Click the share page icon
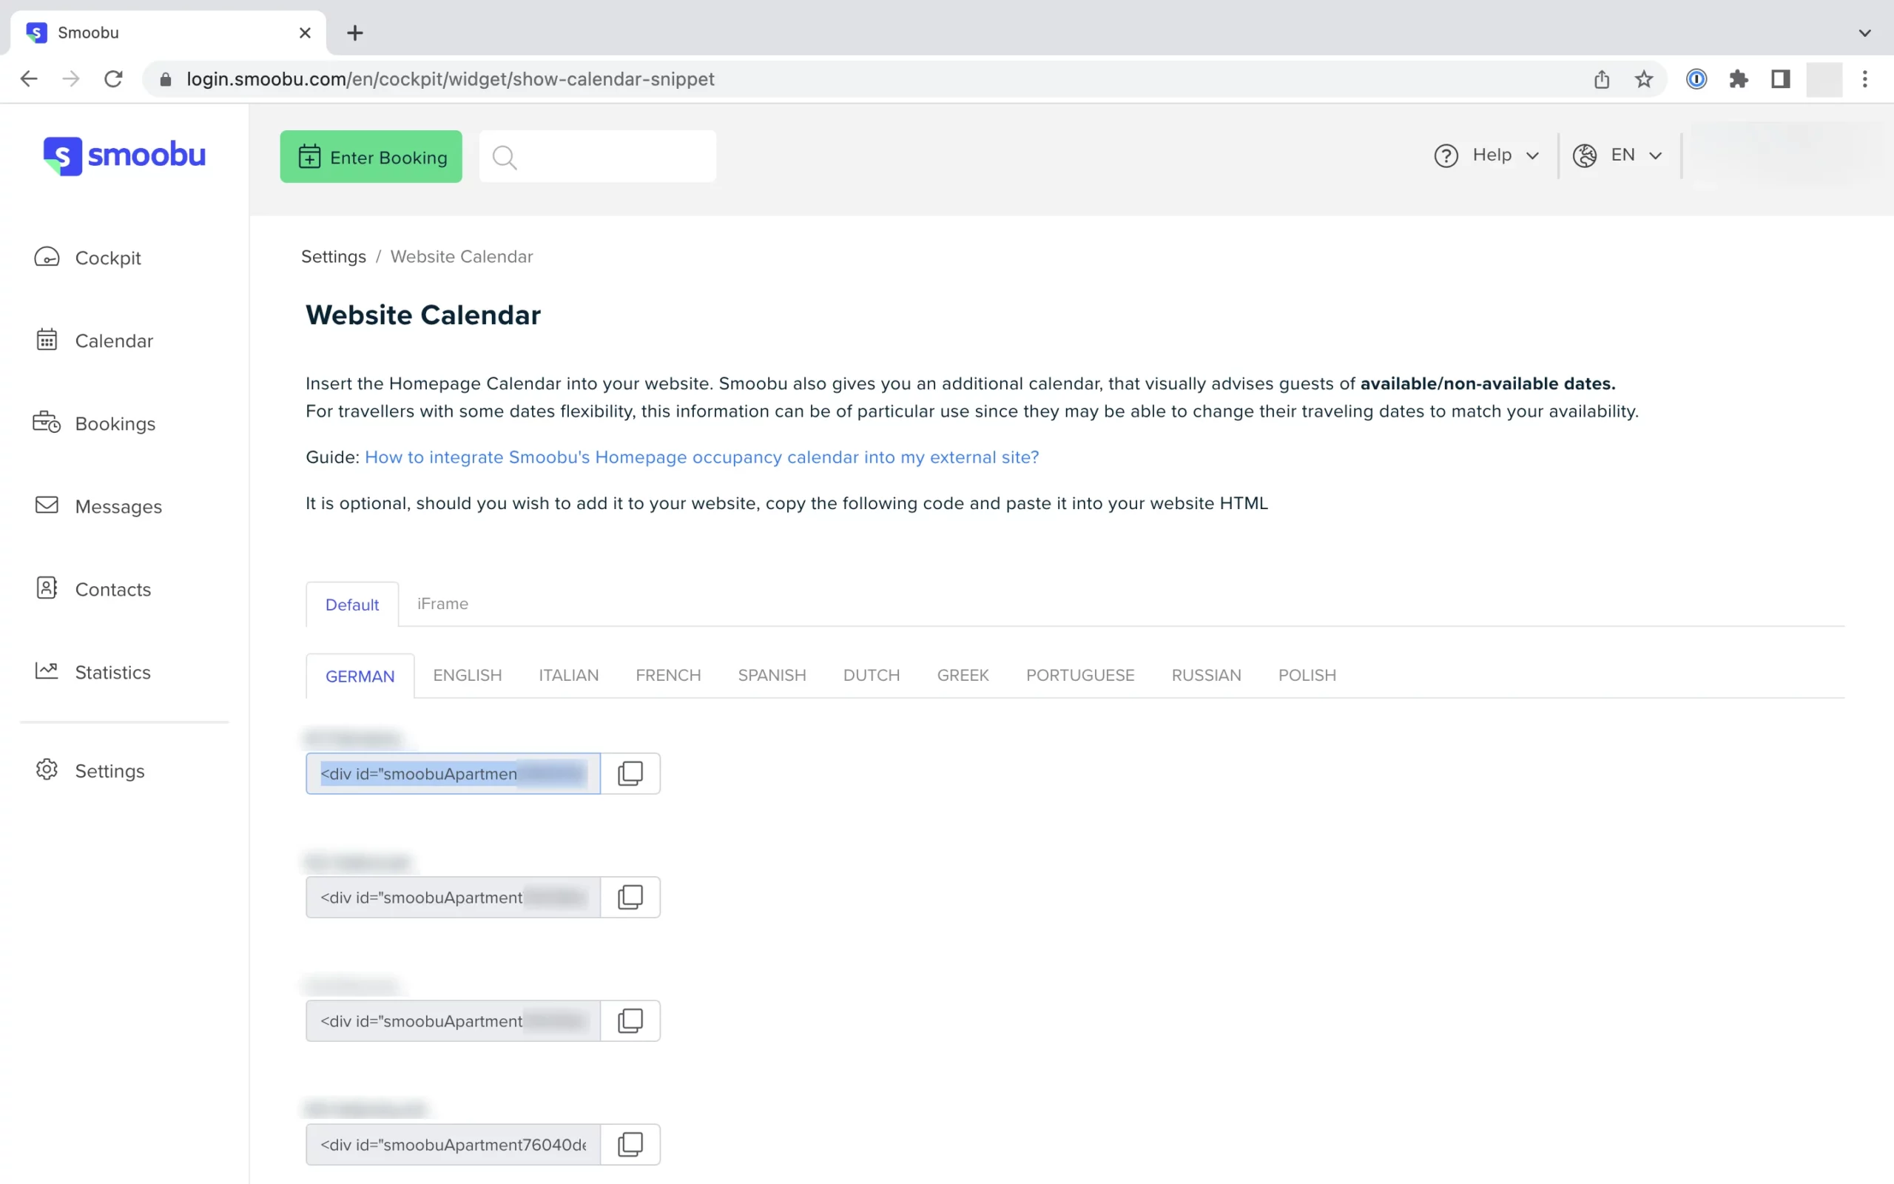This screenshot has width=1894, height=1184. (x=1601, y=79)
